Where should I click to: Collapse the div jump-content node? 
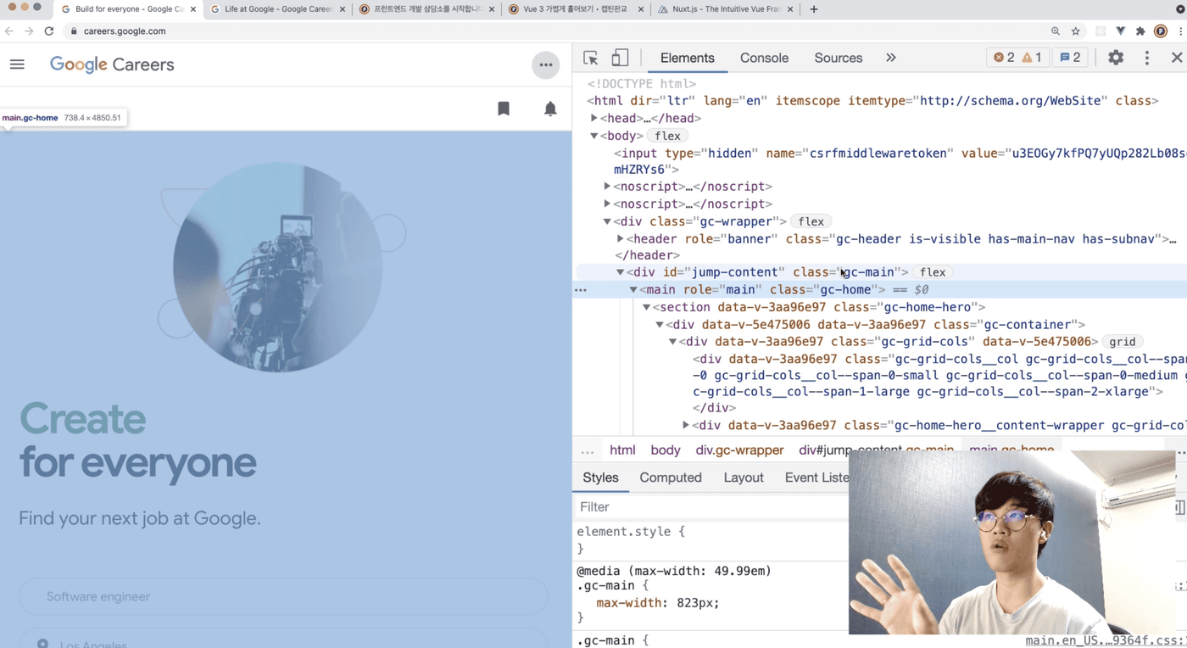pyautogui.click(x=620, y=272)
